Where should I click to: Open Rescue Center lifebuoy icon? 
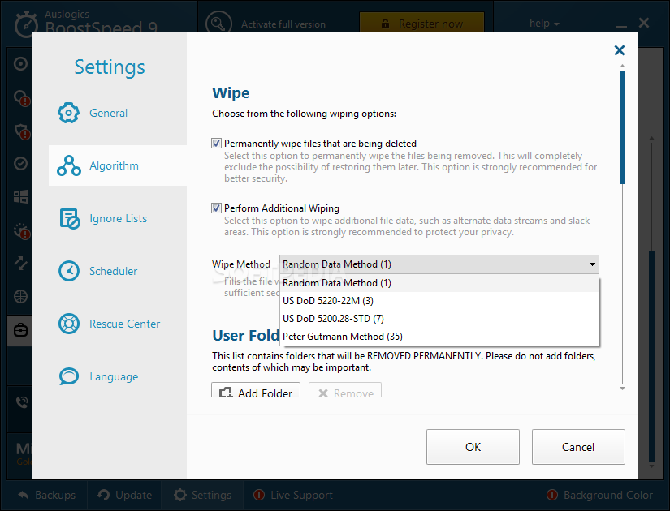[69, 324]
